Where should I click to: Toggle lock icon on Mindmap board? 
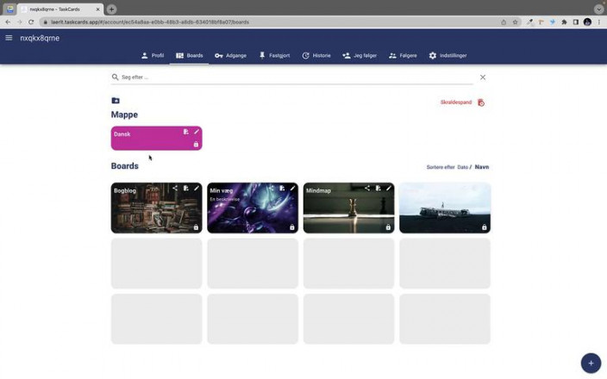(x=388, y=227)
